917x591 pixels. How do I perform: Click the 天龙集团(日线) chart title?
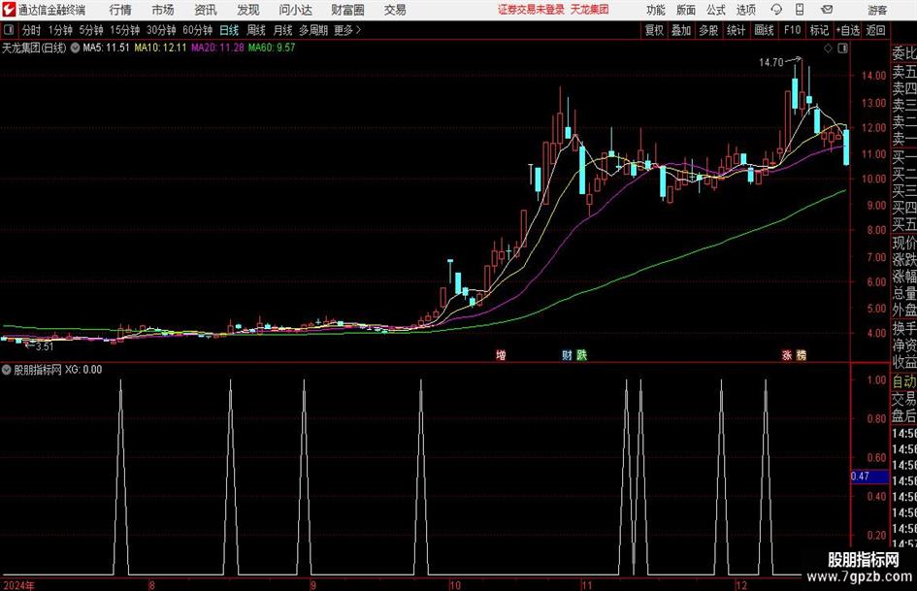click(x=34, y=48)
